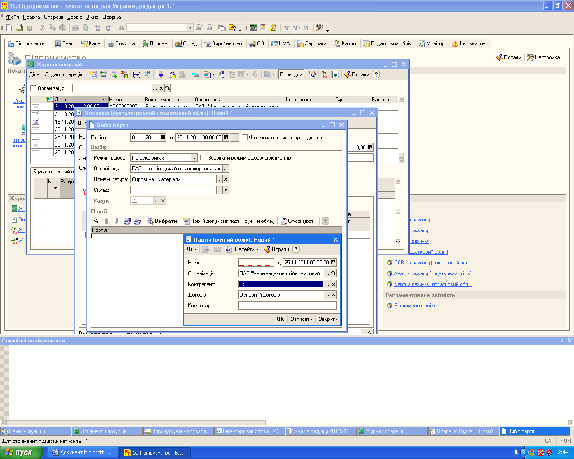Image resolution: width=574 pixels, height=459 pixels.
Task: Click help question icon in Партія dialog
Action: click(x=296, y=249)
